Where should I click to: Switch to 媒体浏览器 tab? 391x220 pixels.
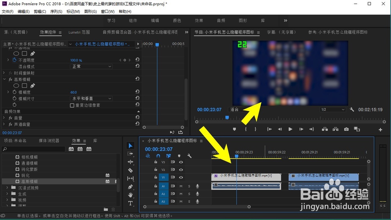pyautogui.click(x=49, y=141)
